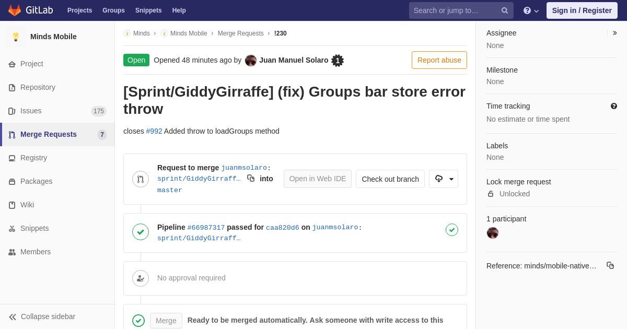Click the pipeline stage check icon on the right

(452, 230)
